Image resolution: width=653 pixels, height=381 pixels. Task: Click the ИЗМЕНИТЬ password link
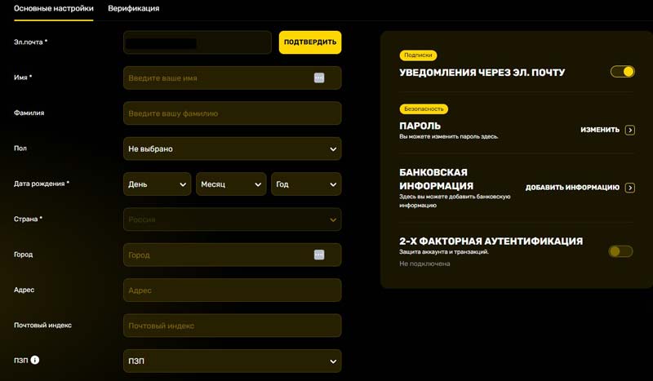point(600,130)
